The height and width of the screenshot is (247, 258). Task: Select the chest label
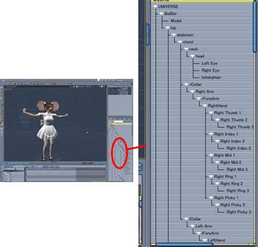(x=188, y=42)
